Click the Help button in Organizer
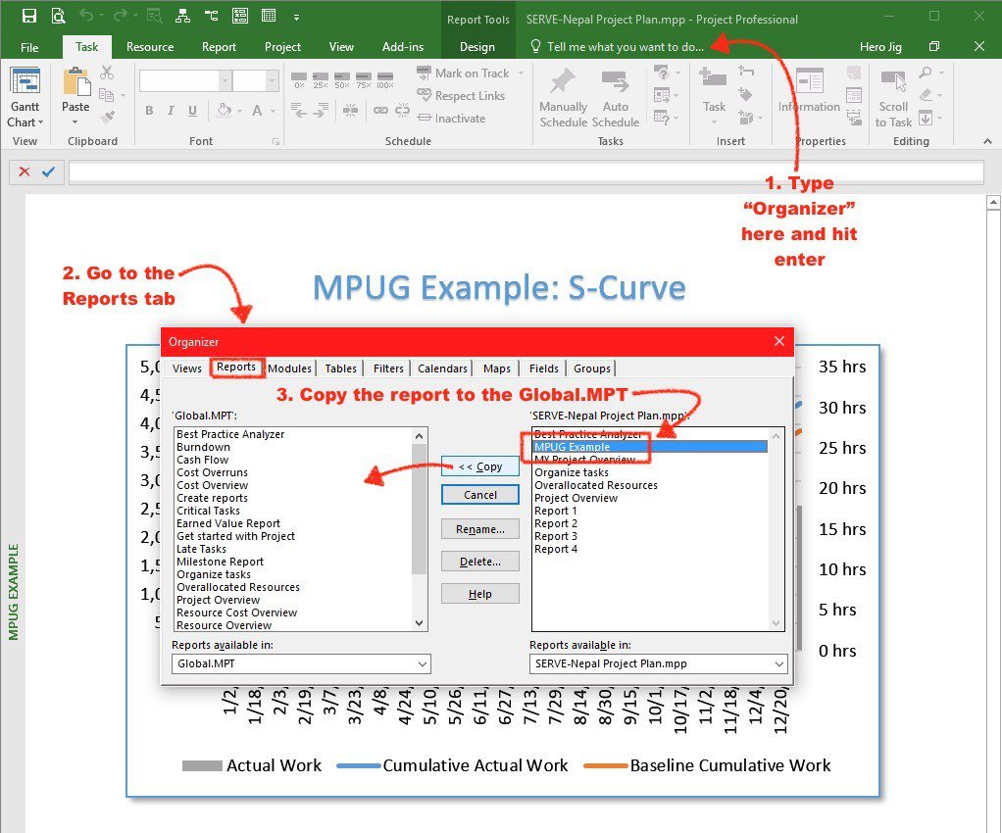The width and height of the screenshot is (1002, 833). tap(479, 595)
